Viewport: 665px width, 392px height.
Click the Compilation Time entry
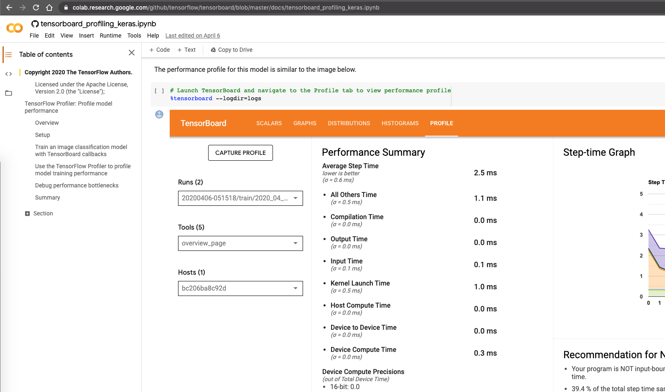pos(357,217)
